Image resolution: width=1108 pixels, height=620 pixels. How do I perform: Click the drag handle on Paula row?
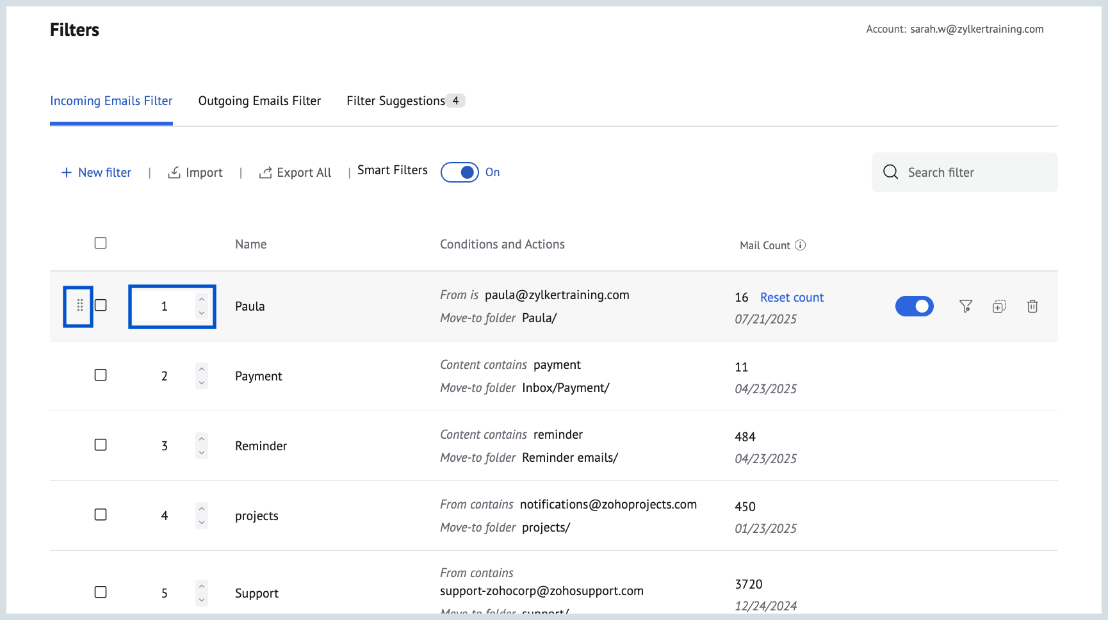pyautogui.click(x=79, y=306)
